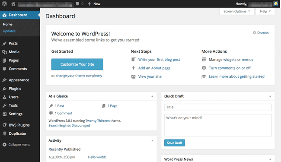This screenshot has height=162, width=281.
Task: Open the Hello world! post link
Action: pyautogui.click(x=97, y=157)
